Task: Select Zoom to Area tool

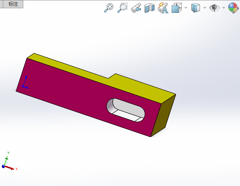Action: [122, 8]
